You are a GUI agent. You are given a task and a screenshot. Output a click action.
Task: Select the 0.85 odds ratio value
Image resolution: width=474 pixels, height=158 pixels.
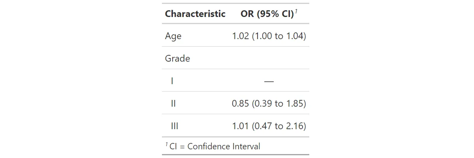point(240,104)
